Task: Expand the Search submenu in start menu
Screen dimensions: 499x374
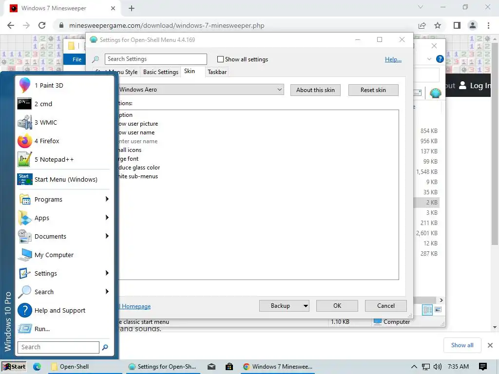Action: pos(64,292)
